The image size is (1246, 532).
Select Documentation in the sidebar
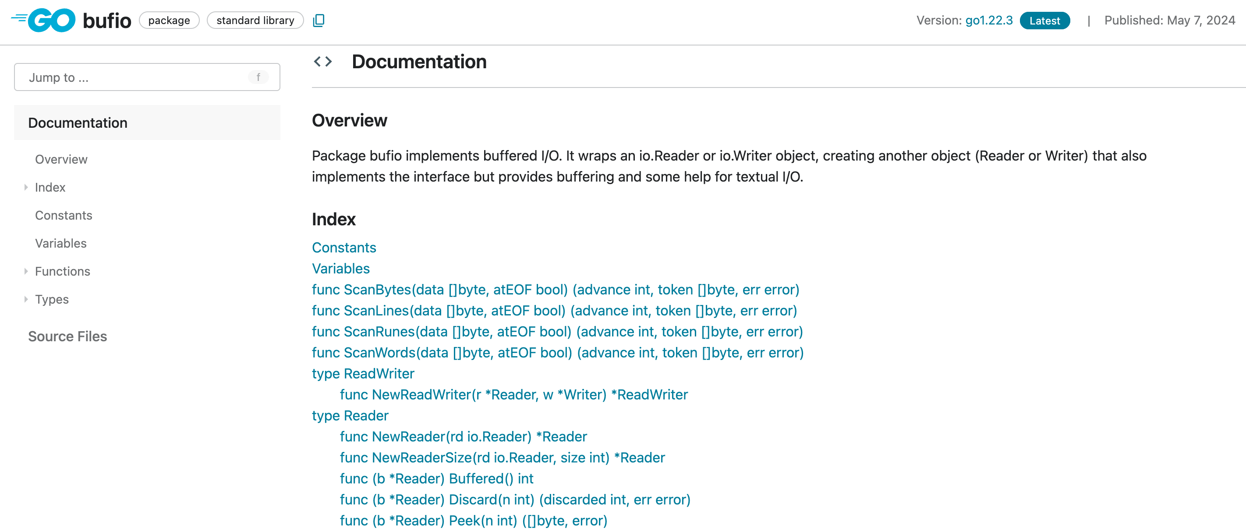tap(78, 123)
